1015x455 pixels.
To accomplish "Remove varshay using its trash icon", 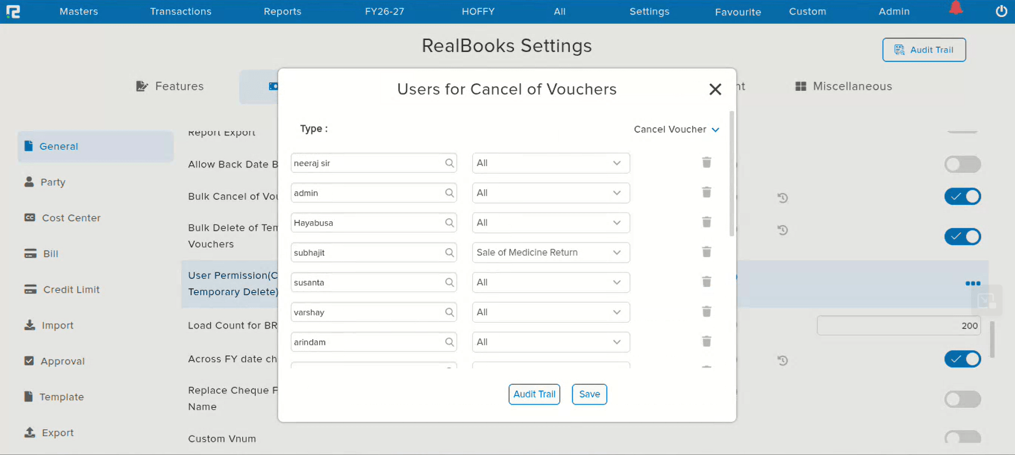I will tap(707, 311).
